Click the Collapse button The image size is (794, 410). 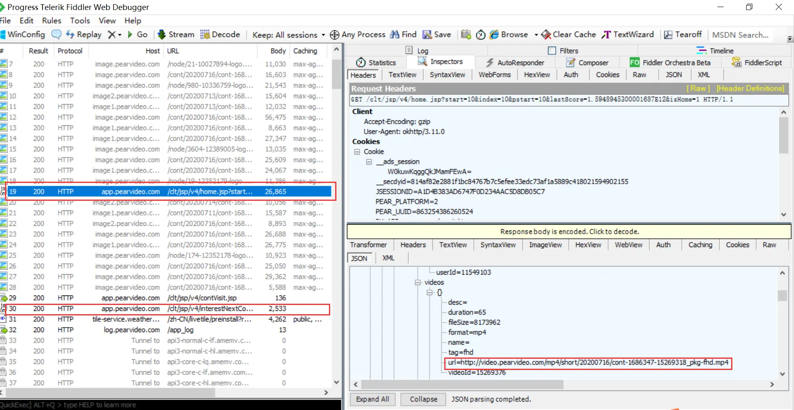423,399
